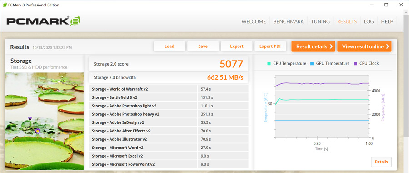409x173 pixels.
Task: Click the 662.51 MB/s bandwidth value
Action: (225, 77)
